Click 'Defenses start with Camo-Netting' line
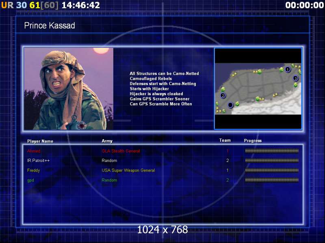Image resolution: width=325 pixels, height=243 pixels. pyautogui.click(x=163, y=84)
